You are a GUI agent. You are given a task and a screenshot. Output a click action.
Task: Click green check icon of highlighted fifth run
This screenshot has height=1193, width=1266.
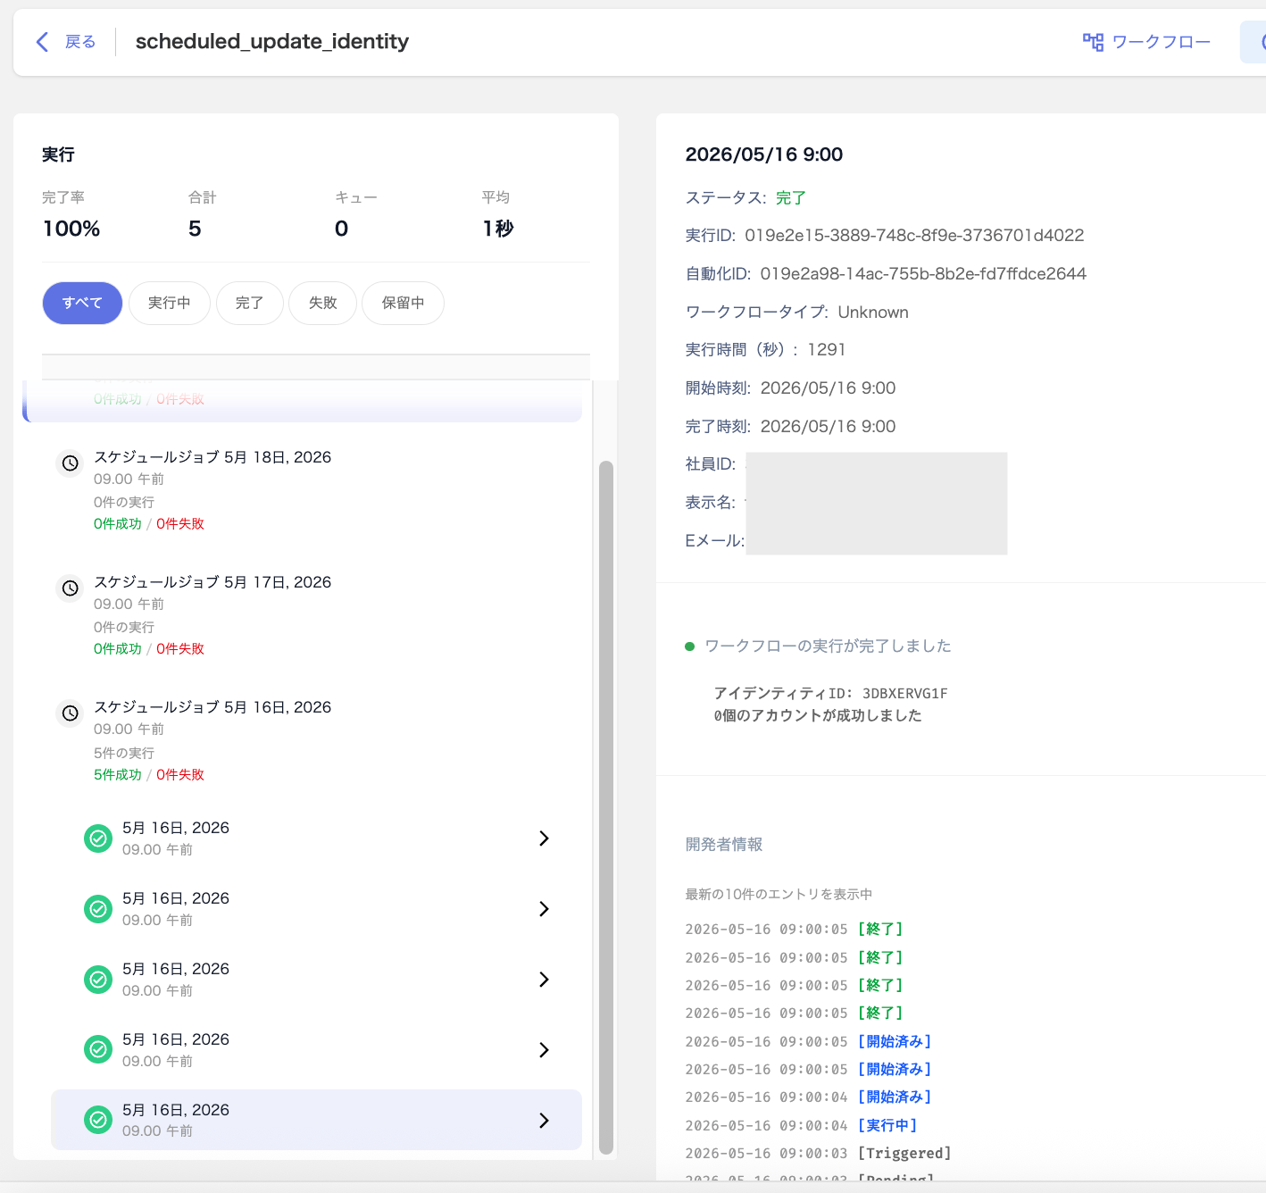tap(98, 1120)
